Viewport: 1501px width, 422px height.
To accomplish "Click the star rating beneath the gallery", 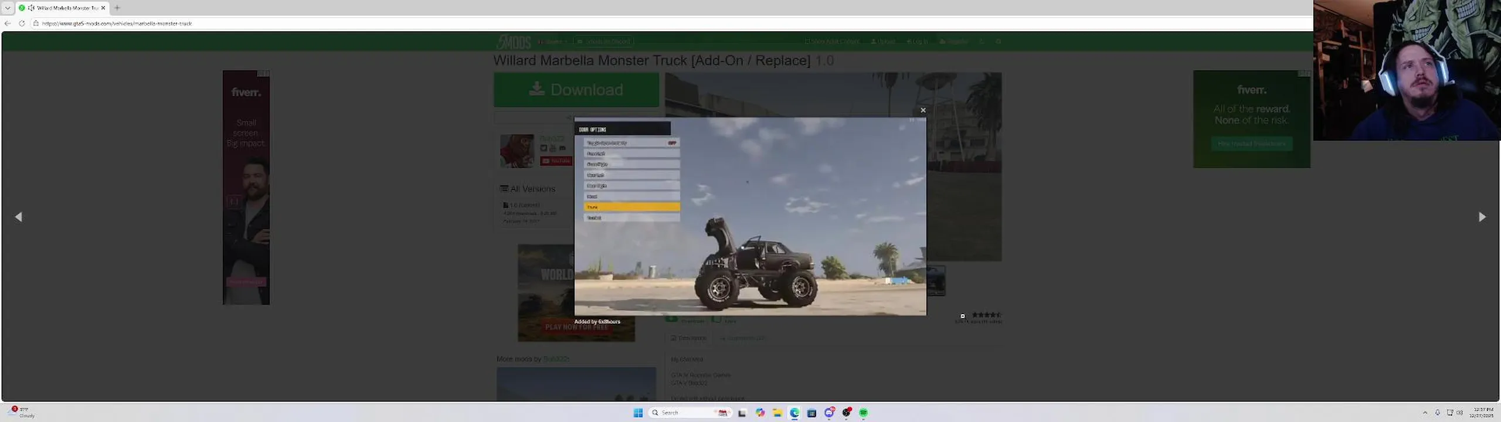I will coord(987,315).
